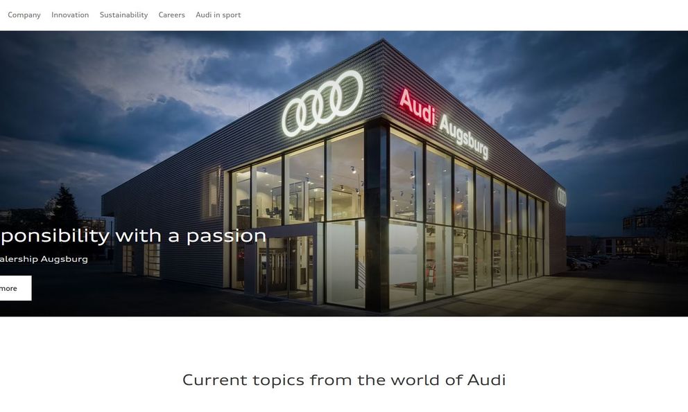This screenshot has height=412, width=688.
Task: Click the white 'more' button on the banner
Action: [x=15, y=288]
